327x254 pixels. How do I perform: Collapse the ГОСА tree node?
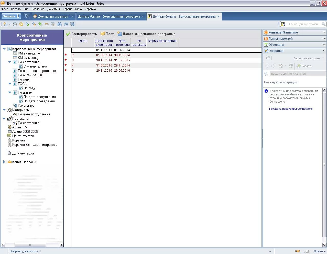[x=10, y=84]
